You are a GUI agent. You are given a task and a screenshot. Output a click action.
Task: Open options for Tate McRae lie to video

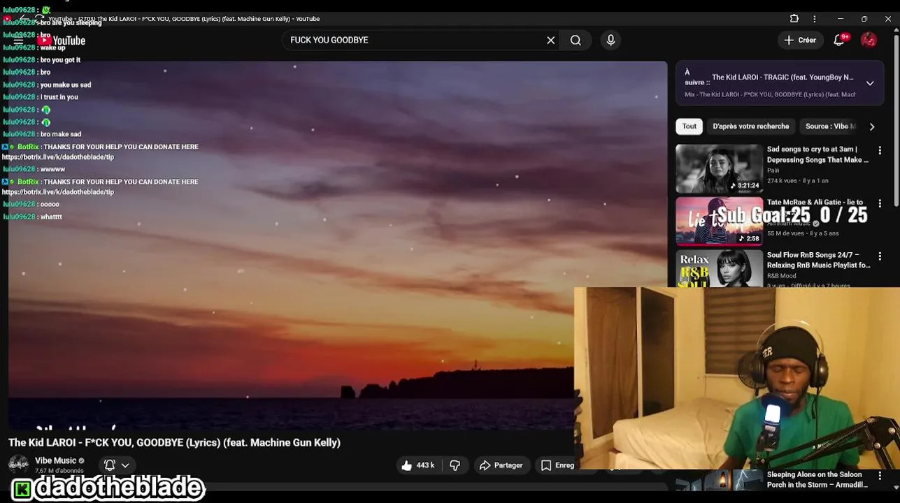click(x=880, y=203)
